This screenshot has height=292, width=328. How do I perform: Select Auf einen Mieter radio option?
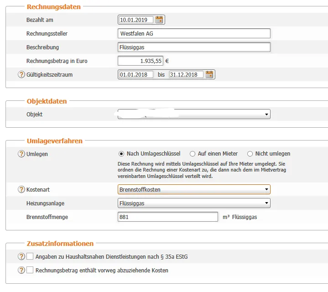click(x=193, y=154)
